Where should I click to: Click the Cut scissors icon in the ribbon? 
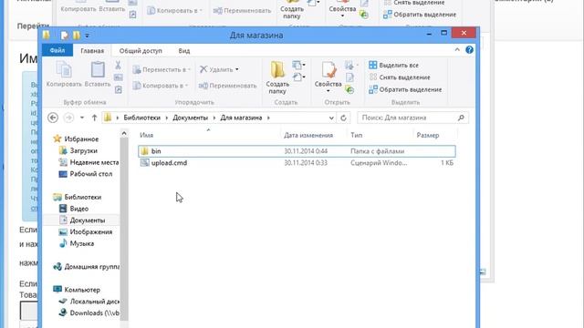(118, 66)
